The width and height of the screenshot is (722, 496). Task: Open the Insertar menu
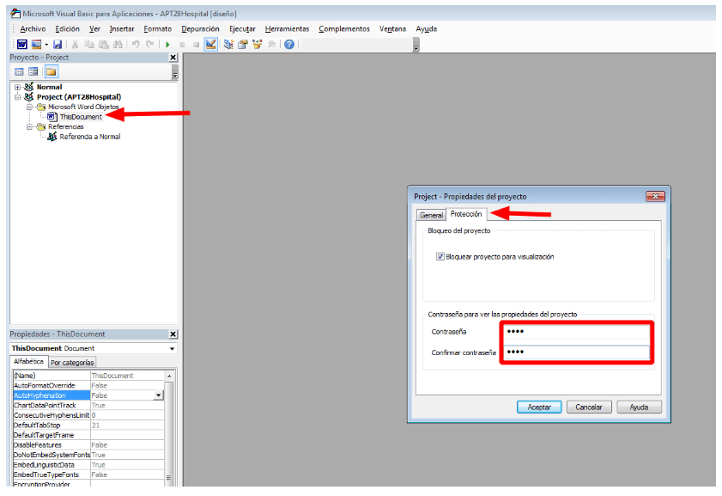[x=122, y=28]
